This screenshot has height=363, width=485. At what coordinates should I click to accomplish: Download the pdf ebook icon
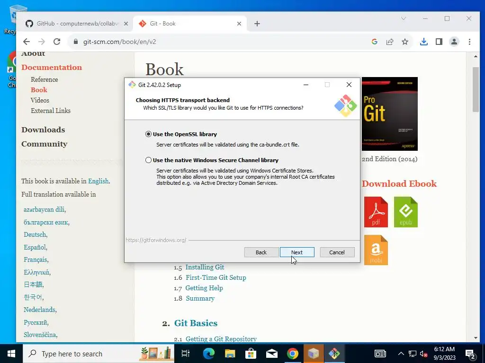tap(376, 212)
